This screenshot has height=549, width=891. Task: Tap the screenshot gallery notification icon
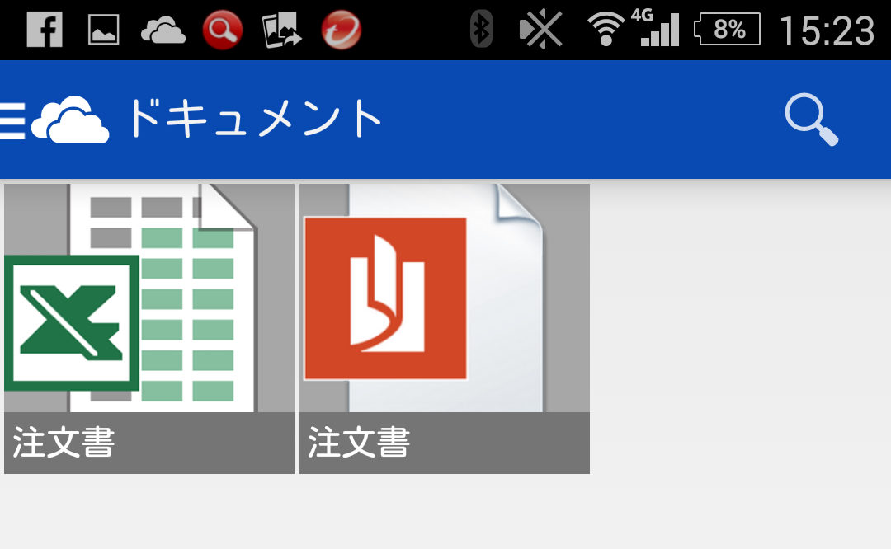click(x=102, y=29)
